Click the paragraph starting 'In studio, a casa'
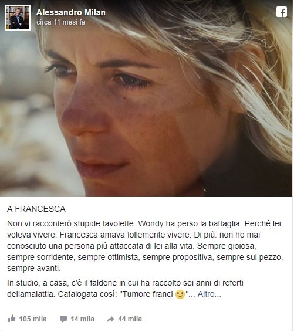The width and height of the screenshot is (294, 332). click(125, 289)
